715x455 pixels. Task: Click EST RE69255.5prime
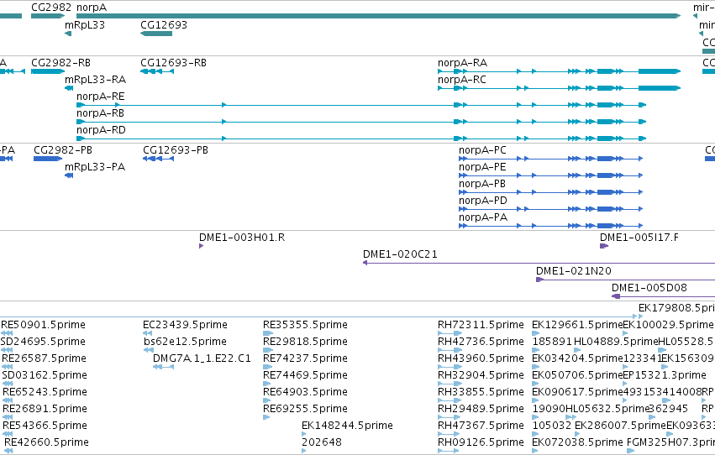coord(306,409)
